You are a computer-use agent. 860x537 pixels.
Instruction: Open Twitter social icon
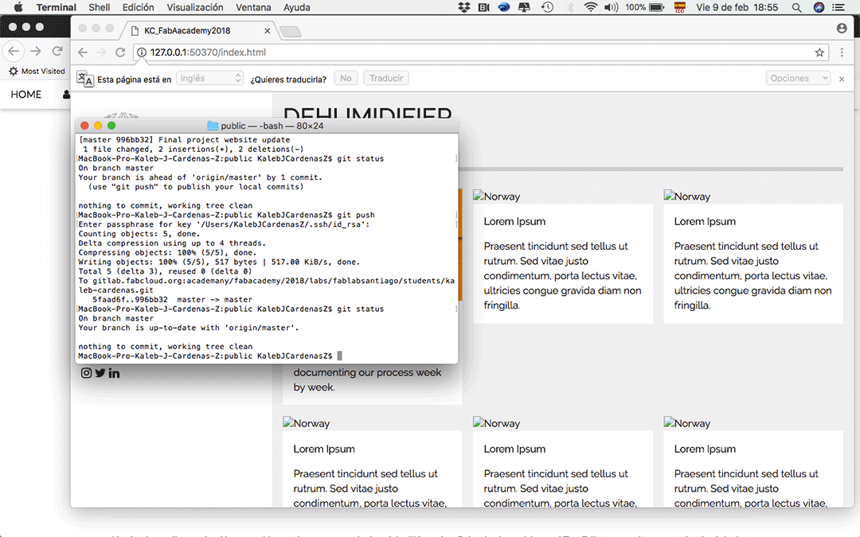click(x=100, y=373)
